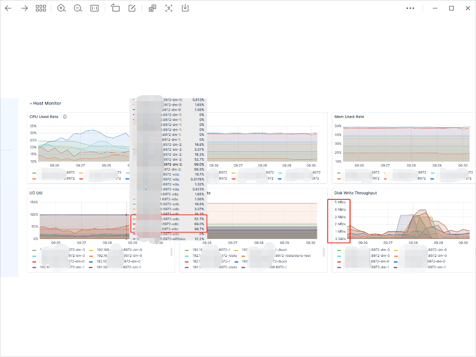
Task: Save the image with download icon
Action: click(185, 8)
